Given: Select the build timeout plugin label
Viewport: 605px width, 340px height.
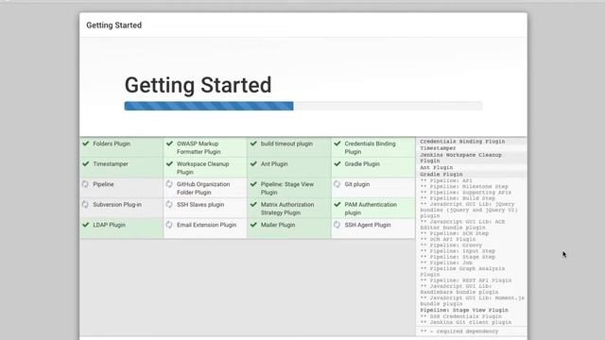Looking at the screenshot, I should (x=286, y=144).
